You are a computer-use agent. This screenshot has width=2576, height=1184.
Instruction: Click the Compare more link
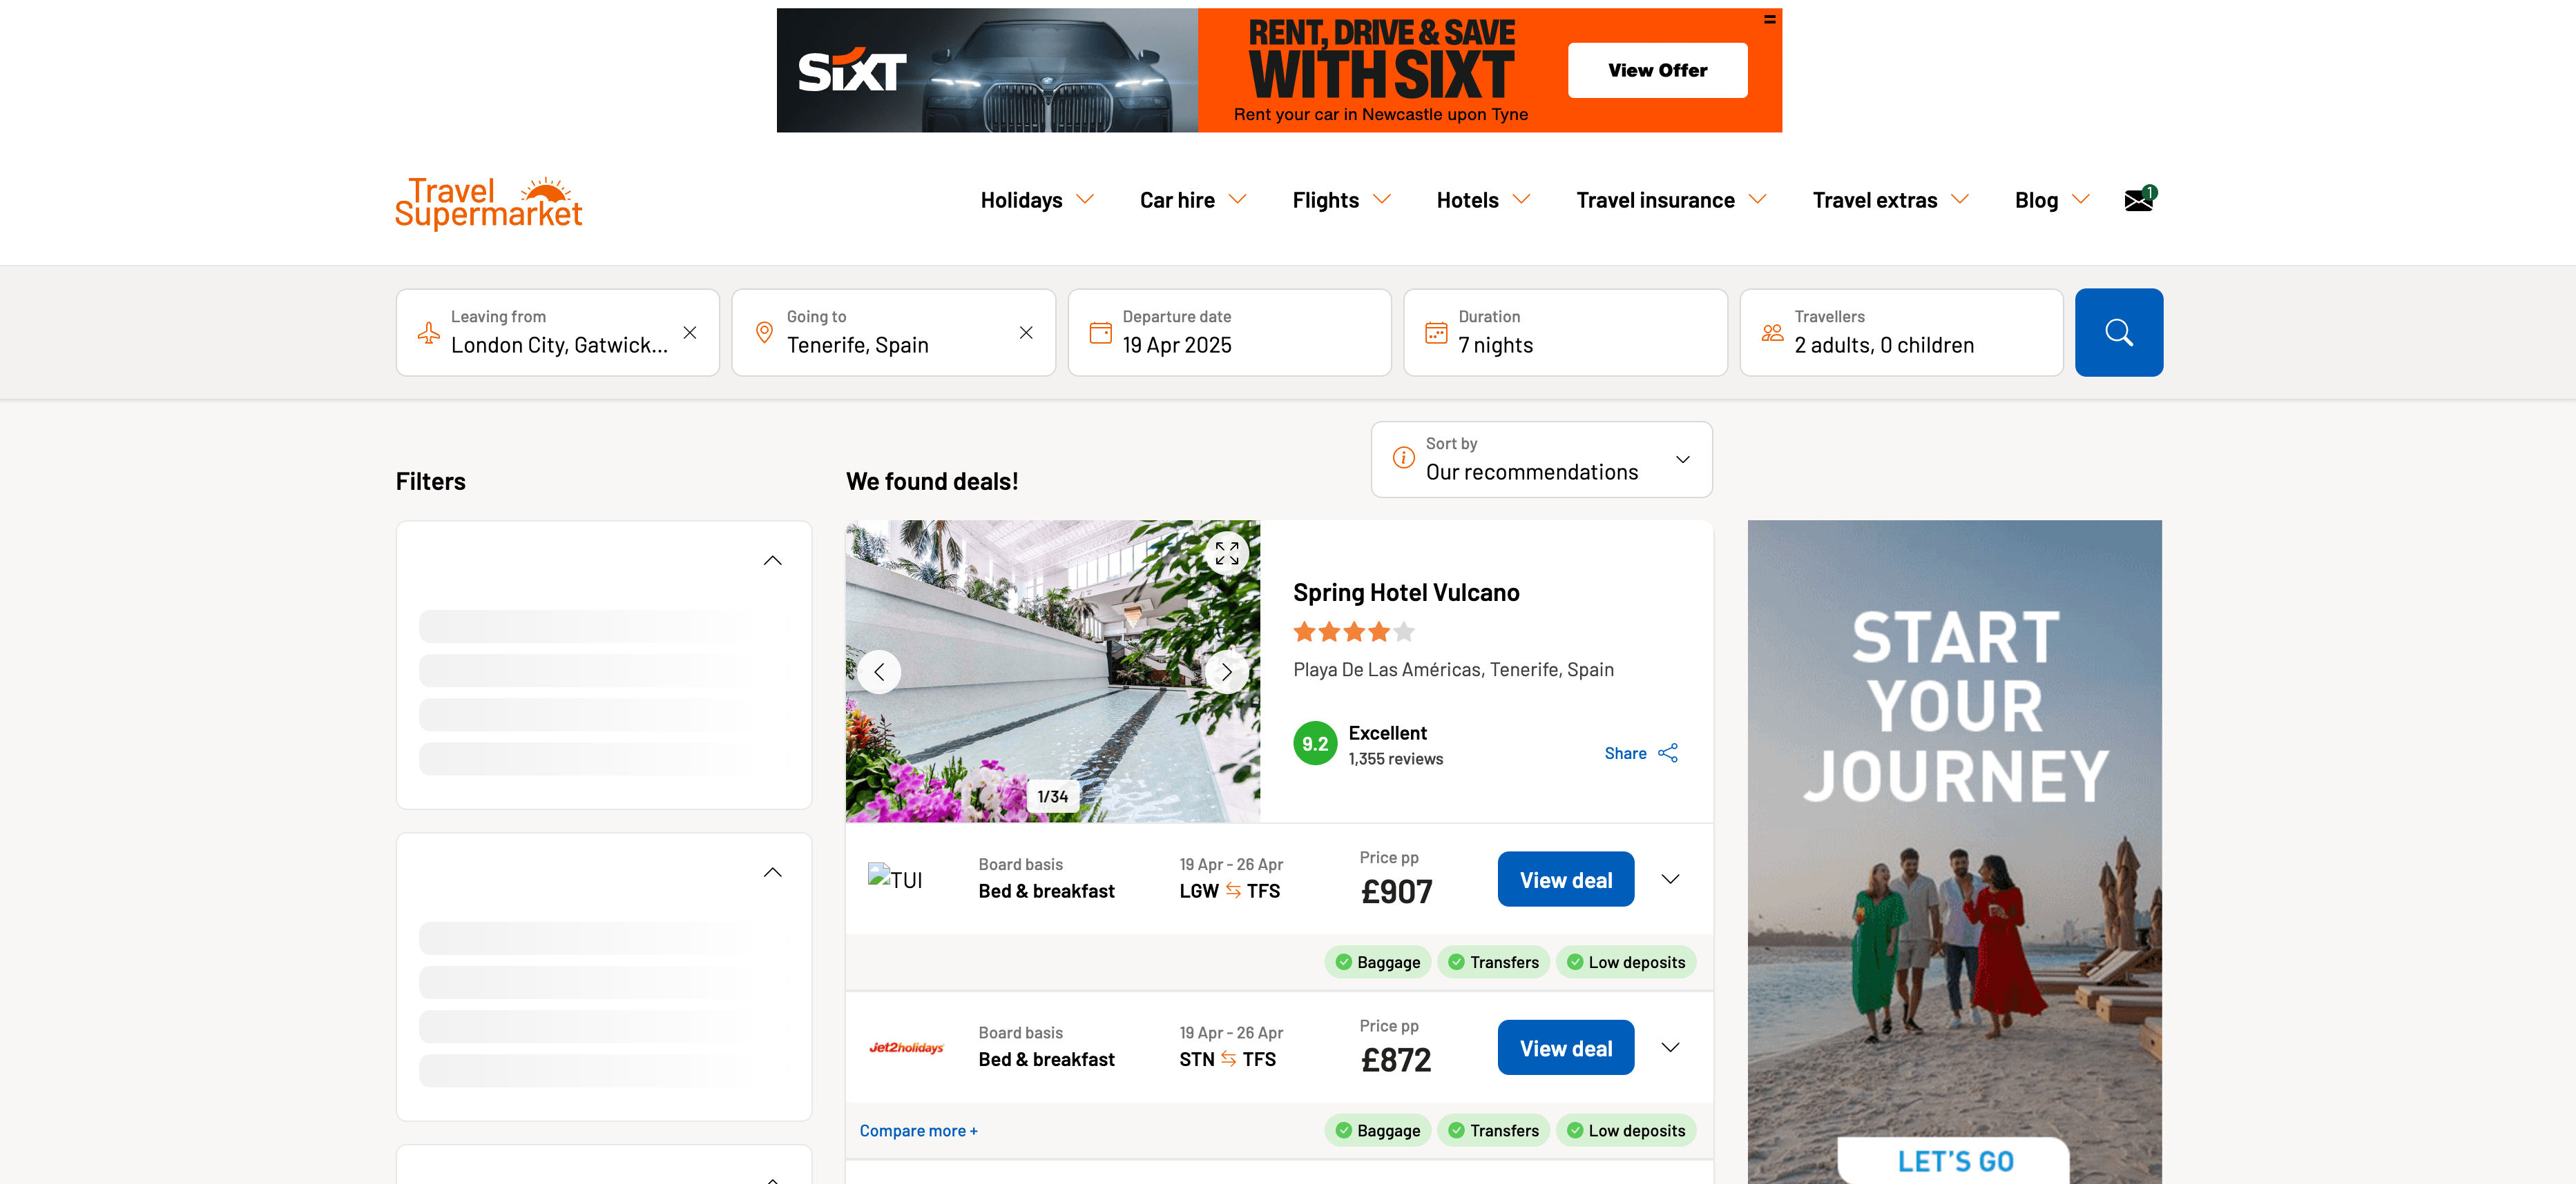(917, 1129)
